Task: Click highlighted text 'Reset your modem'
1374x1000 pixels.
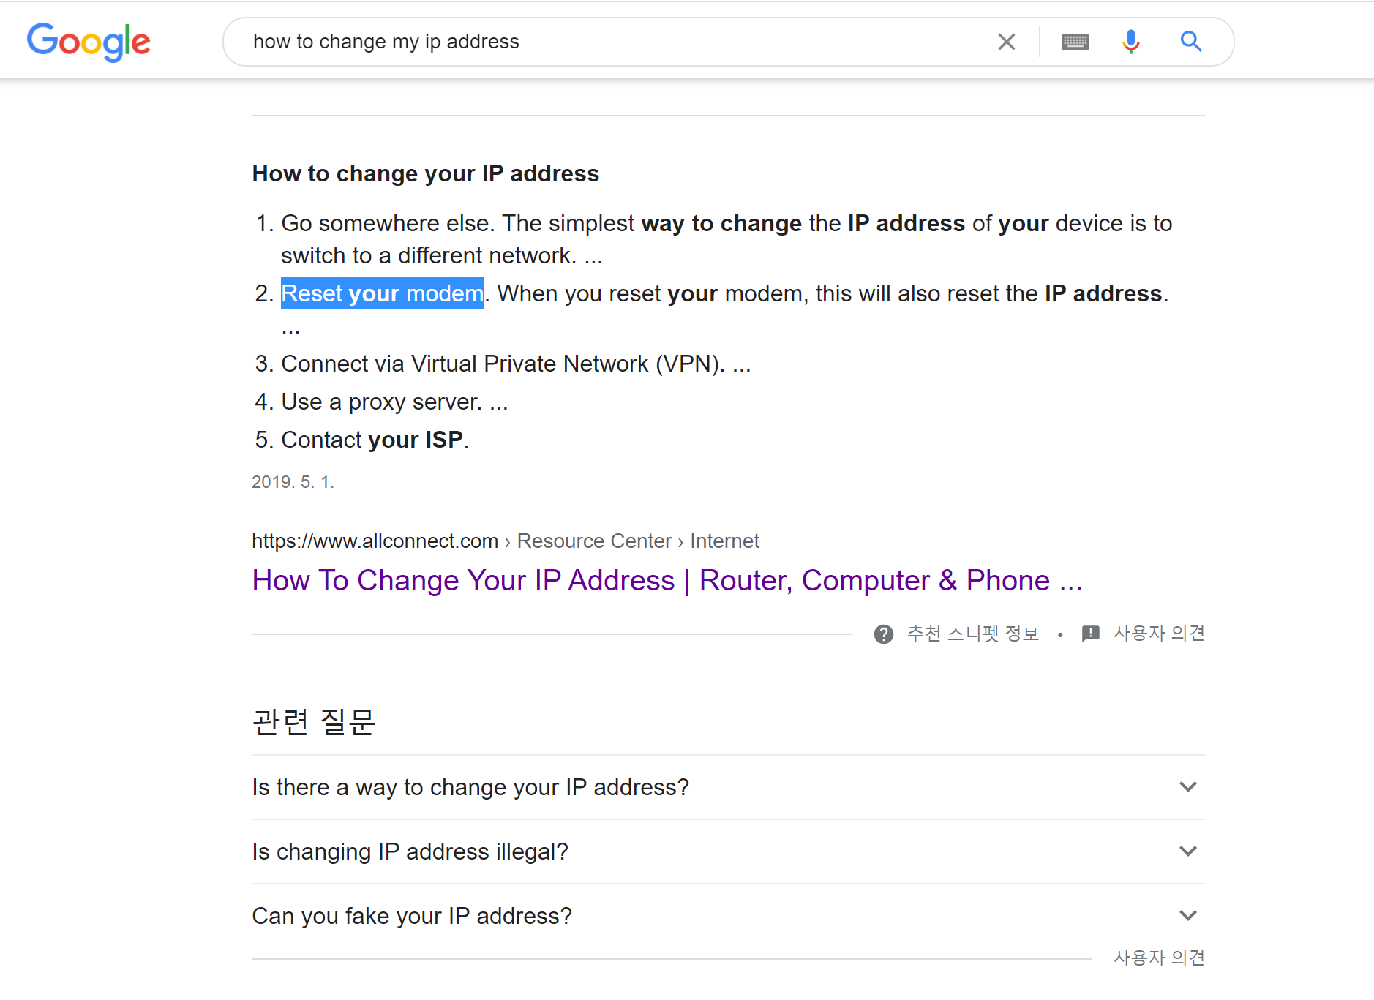Action: tap(382, 293)
